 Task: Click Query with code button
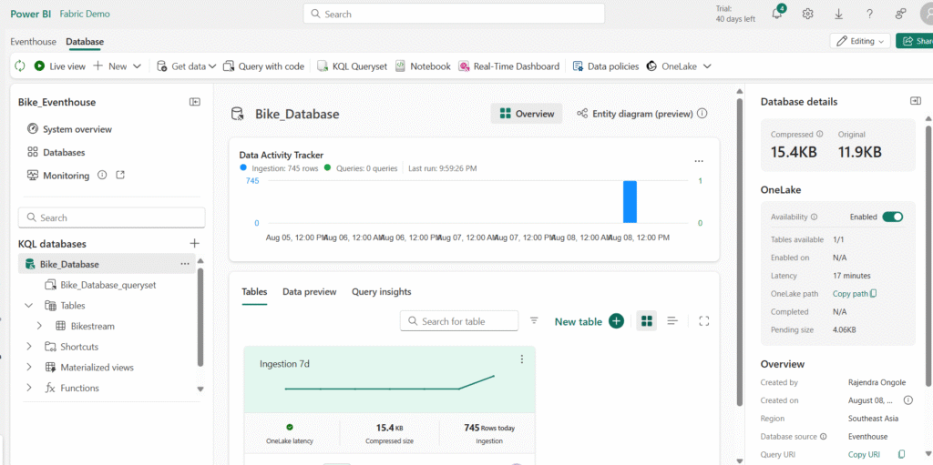(263, 66)
